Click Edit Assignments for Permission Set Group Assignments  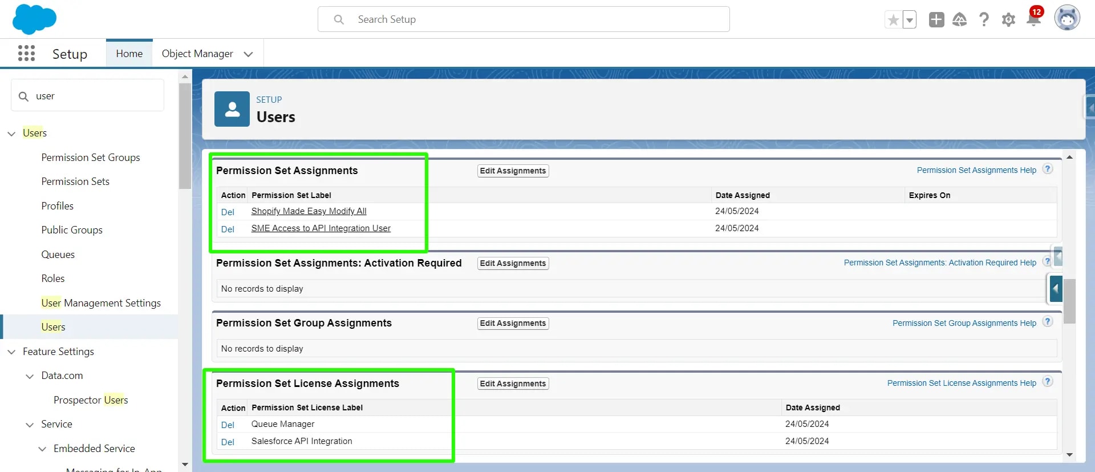(x=513, y=324)
